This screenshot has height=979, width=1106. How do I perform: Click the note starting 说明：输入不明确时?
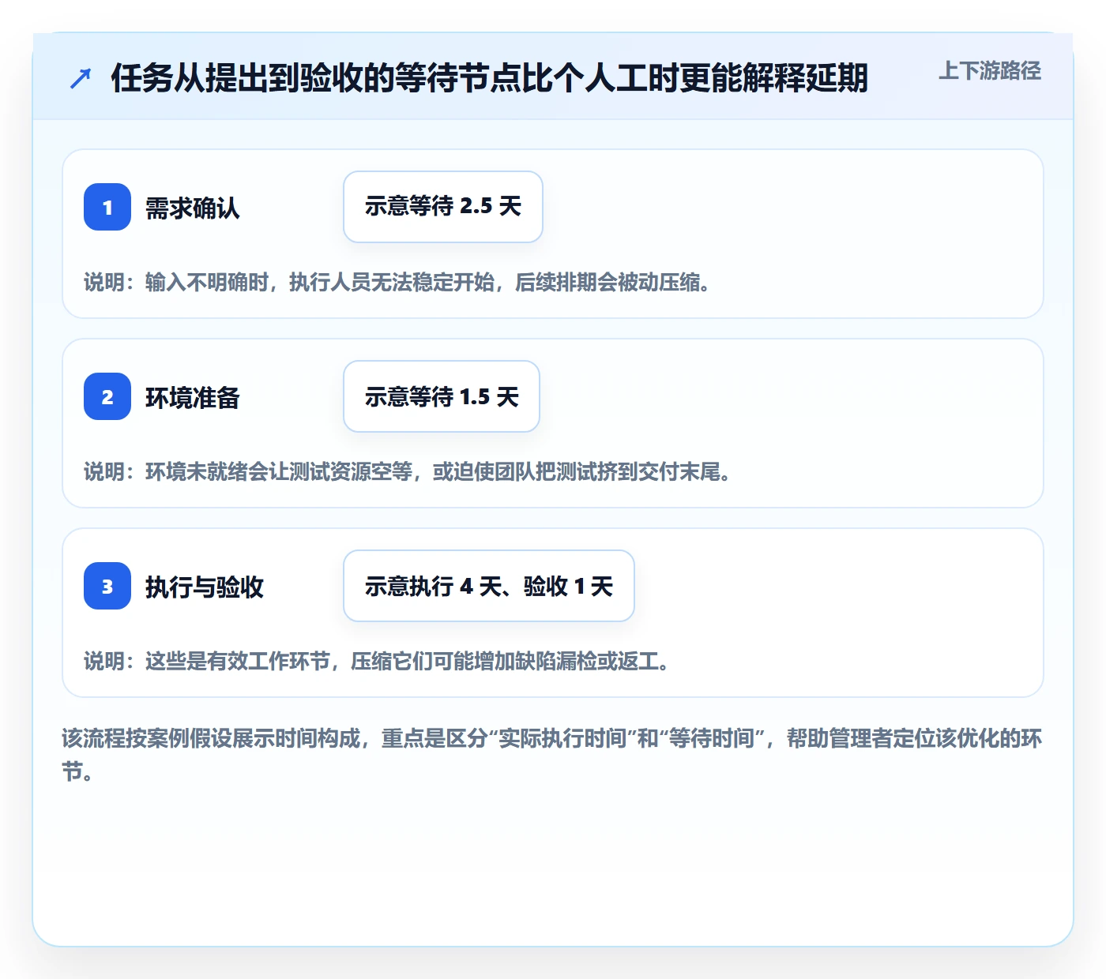tap(397, 282)
